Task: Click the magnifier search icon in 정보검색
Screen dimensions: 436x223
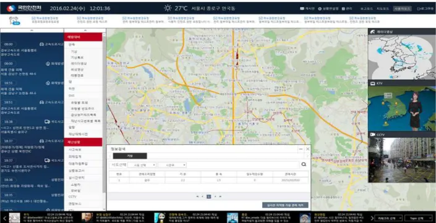Action: coord(304,165)
